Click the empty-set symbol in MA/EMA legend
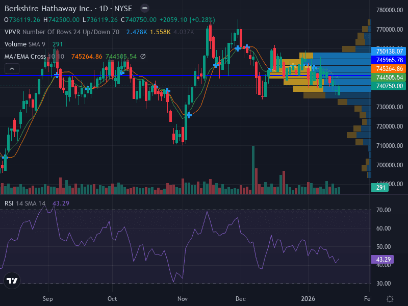The height and width of the screenshot is (306, 408). 143,57
